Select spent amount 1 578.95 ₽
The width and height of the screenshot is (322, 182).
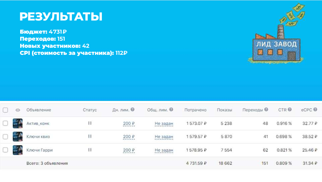[x=196, y=150]
